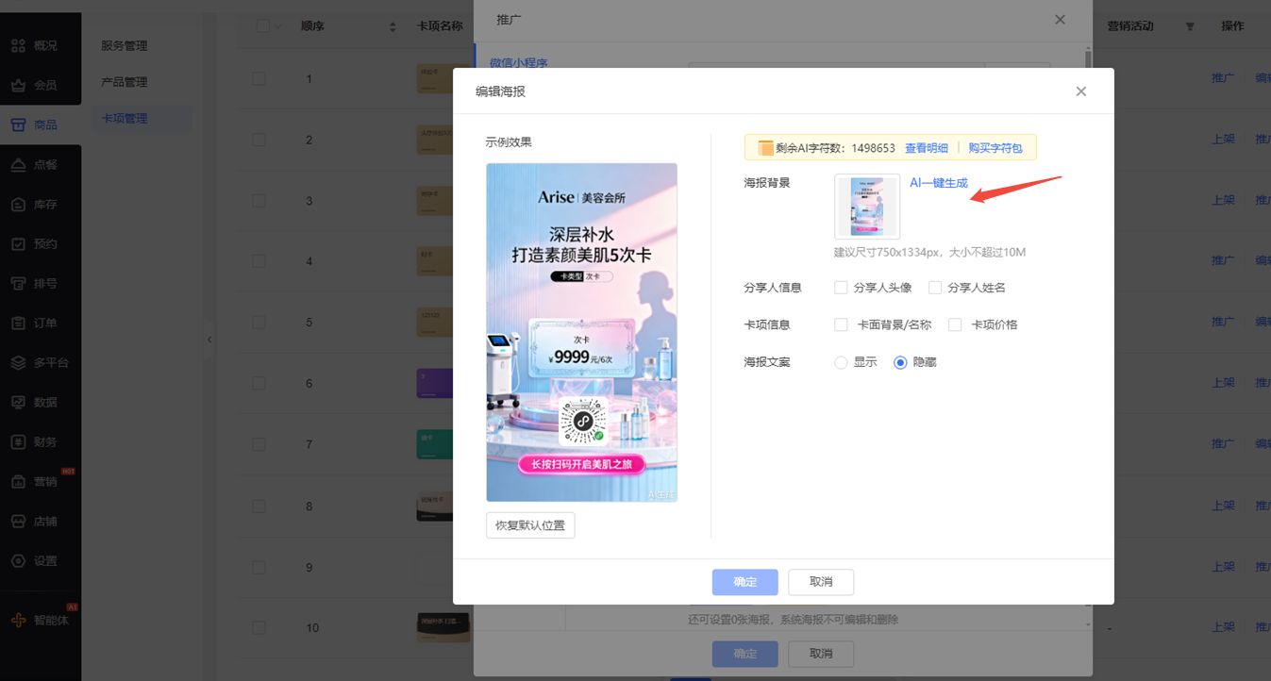The height and width of the screenshot is (681, 1271).
Task: Tick the checkbox of table row 1
Action: [x=259, y=78]
